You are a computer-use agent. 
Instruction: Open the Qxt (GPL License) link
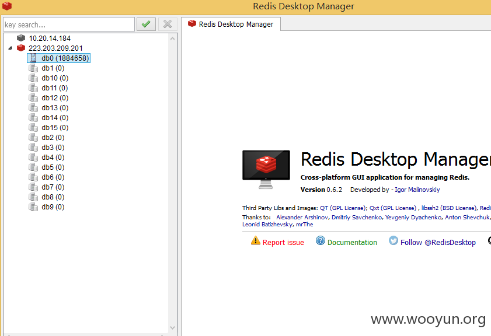tap(393, 208)
